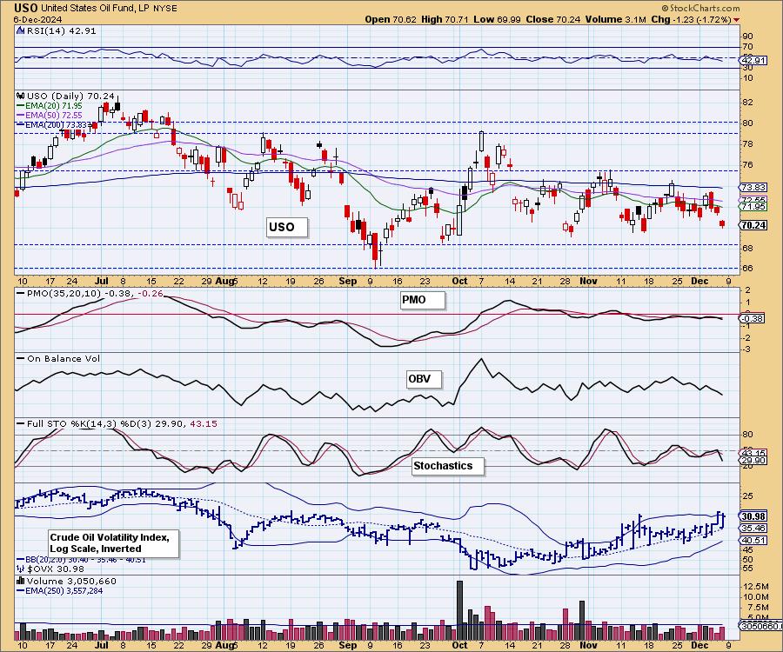
Task: Click the EMA(200) 73.83 legend text
Action: (56, 124)
